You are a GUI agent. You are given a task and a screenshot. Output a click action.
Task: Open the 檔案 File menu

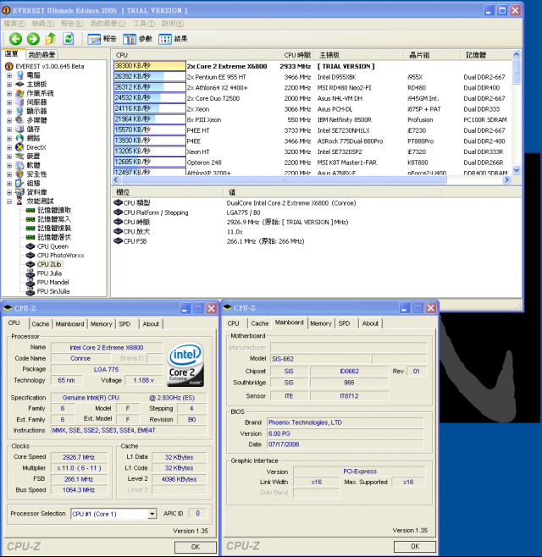14,24
